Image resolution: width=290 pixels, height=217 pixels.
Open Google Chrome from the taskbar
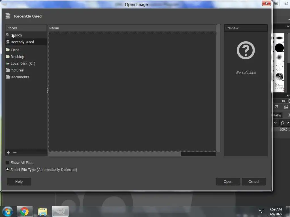24,211
